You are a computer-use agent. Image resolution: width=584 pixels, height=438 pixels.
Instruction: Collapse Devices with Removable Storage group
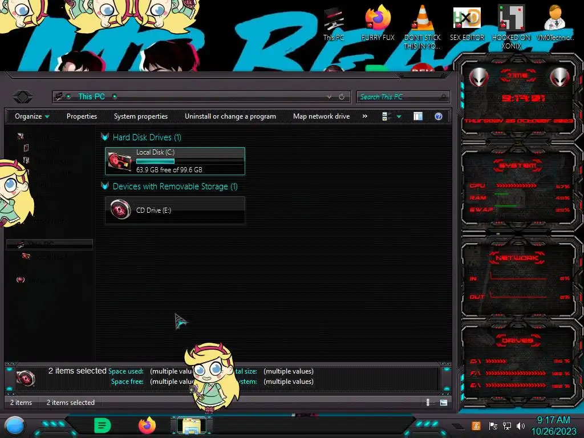point(105,186)
